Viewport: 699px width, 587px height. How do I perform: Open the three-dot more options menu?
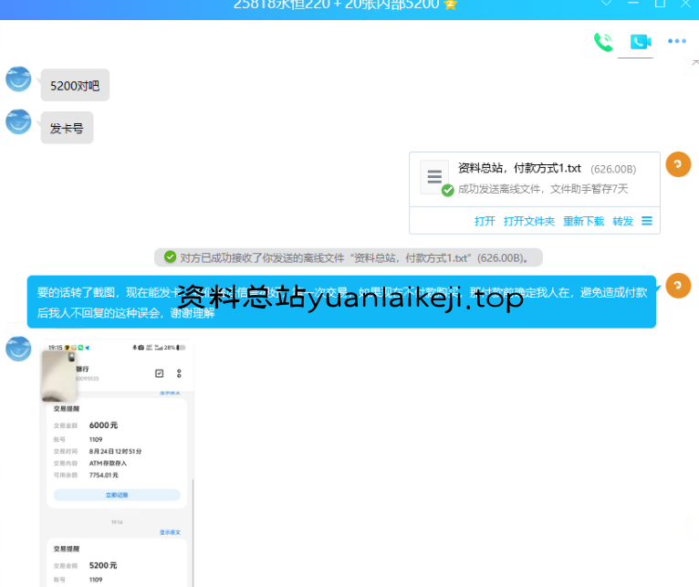pos(676,41)
